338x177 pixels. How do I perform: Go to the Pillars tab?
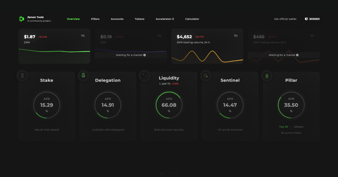95,19
